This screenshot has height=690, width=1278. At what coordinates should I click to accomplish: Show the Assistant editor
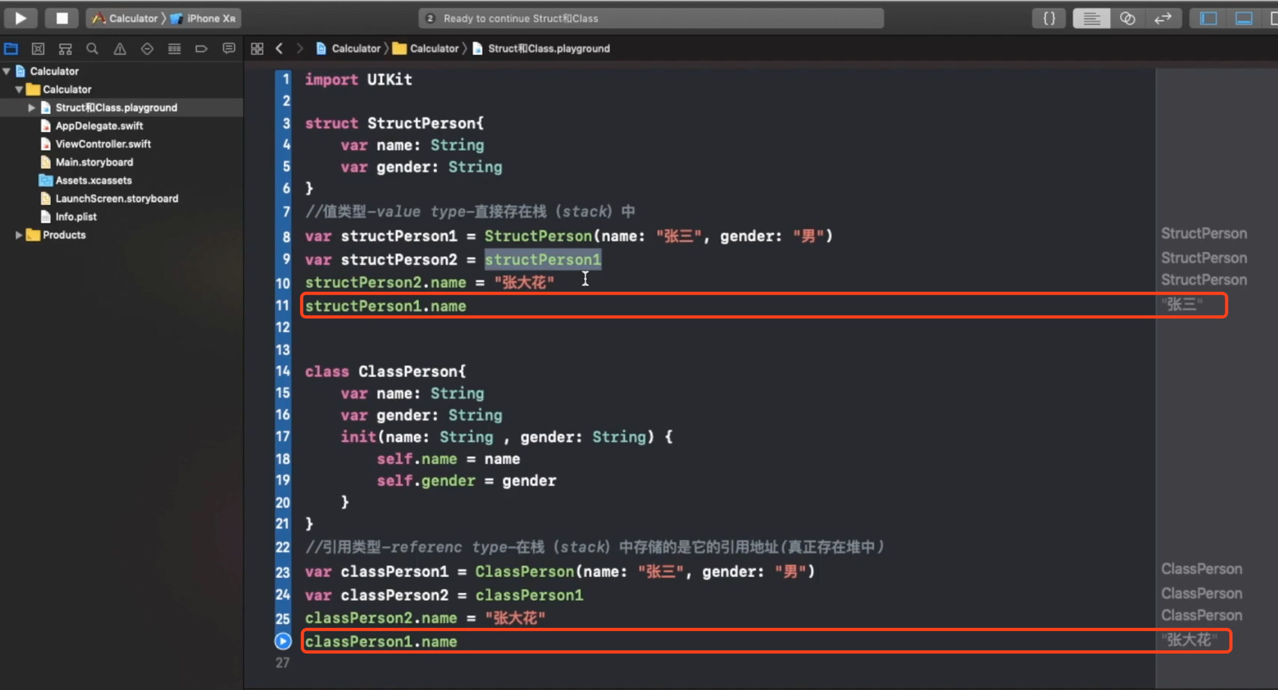click(1127, 18)
